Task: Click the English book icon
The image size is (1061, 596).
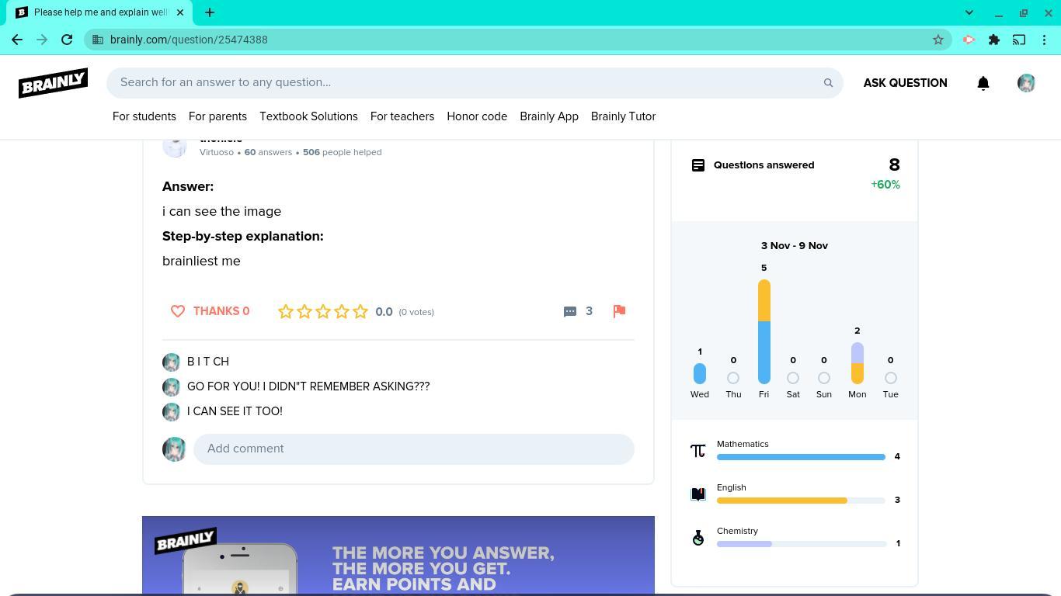Action: pos(698,494)
